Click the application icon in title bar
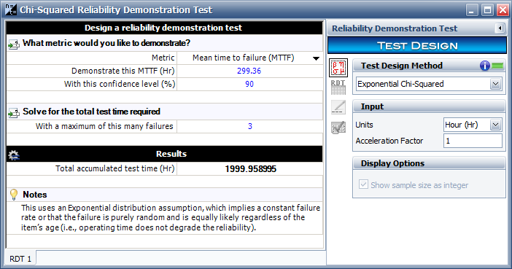This screenshot has height=269, width=512. point(10,9)
